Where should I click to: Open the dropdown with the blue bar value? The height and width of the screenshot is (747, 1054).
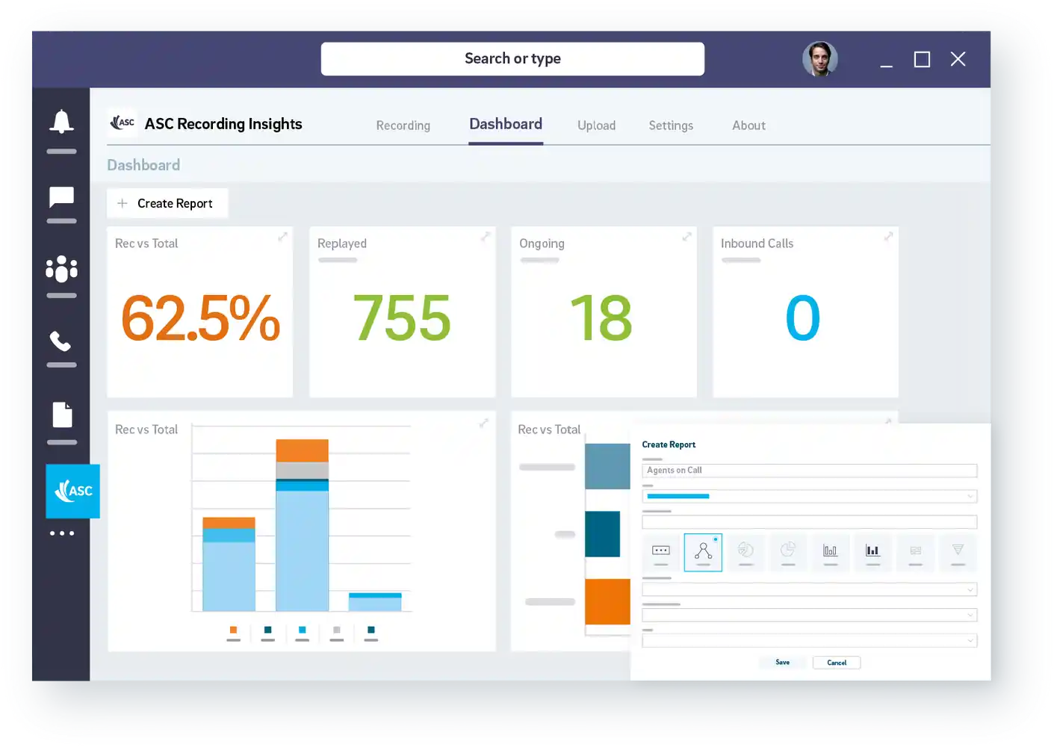810,496
